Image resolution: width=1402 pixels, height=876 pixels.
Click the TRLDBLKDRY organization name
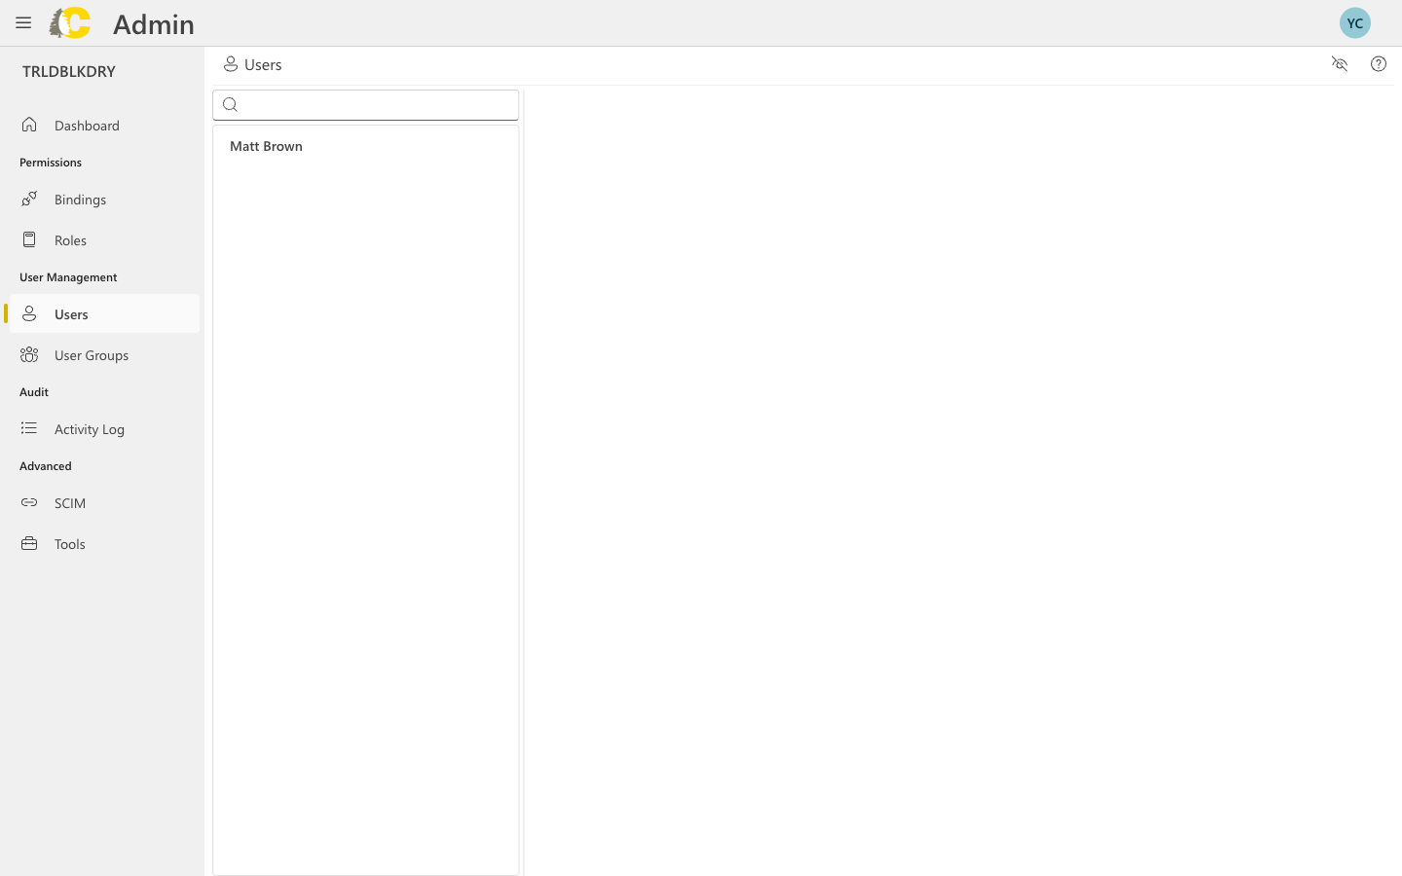(68, 70)
